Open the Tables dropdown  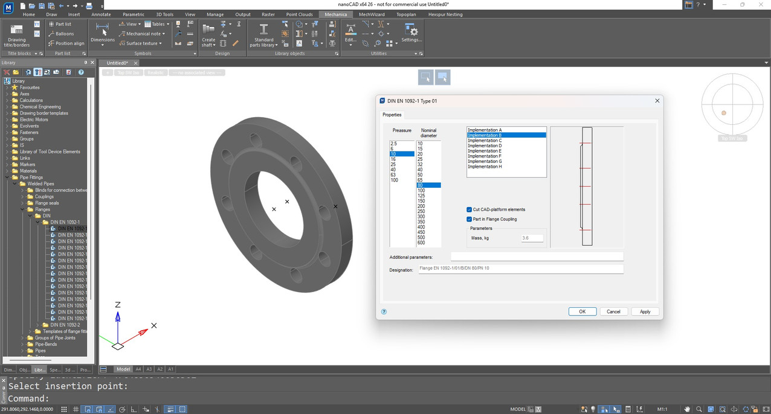(157, 24)
